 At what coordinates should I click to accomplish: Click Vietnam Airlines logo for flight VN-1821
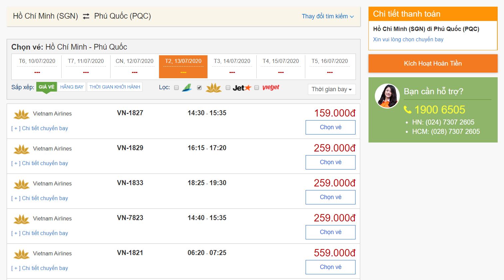pos(22,254)
